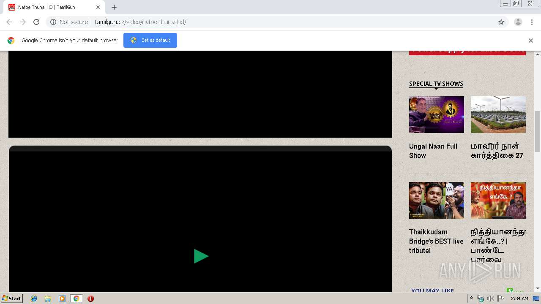This screenshot has width=541, height=304.
Task: Launch Internet Explorer from taskbar
Action: [x=34, y=299]
